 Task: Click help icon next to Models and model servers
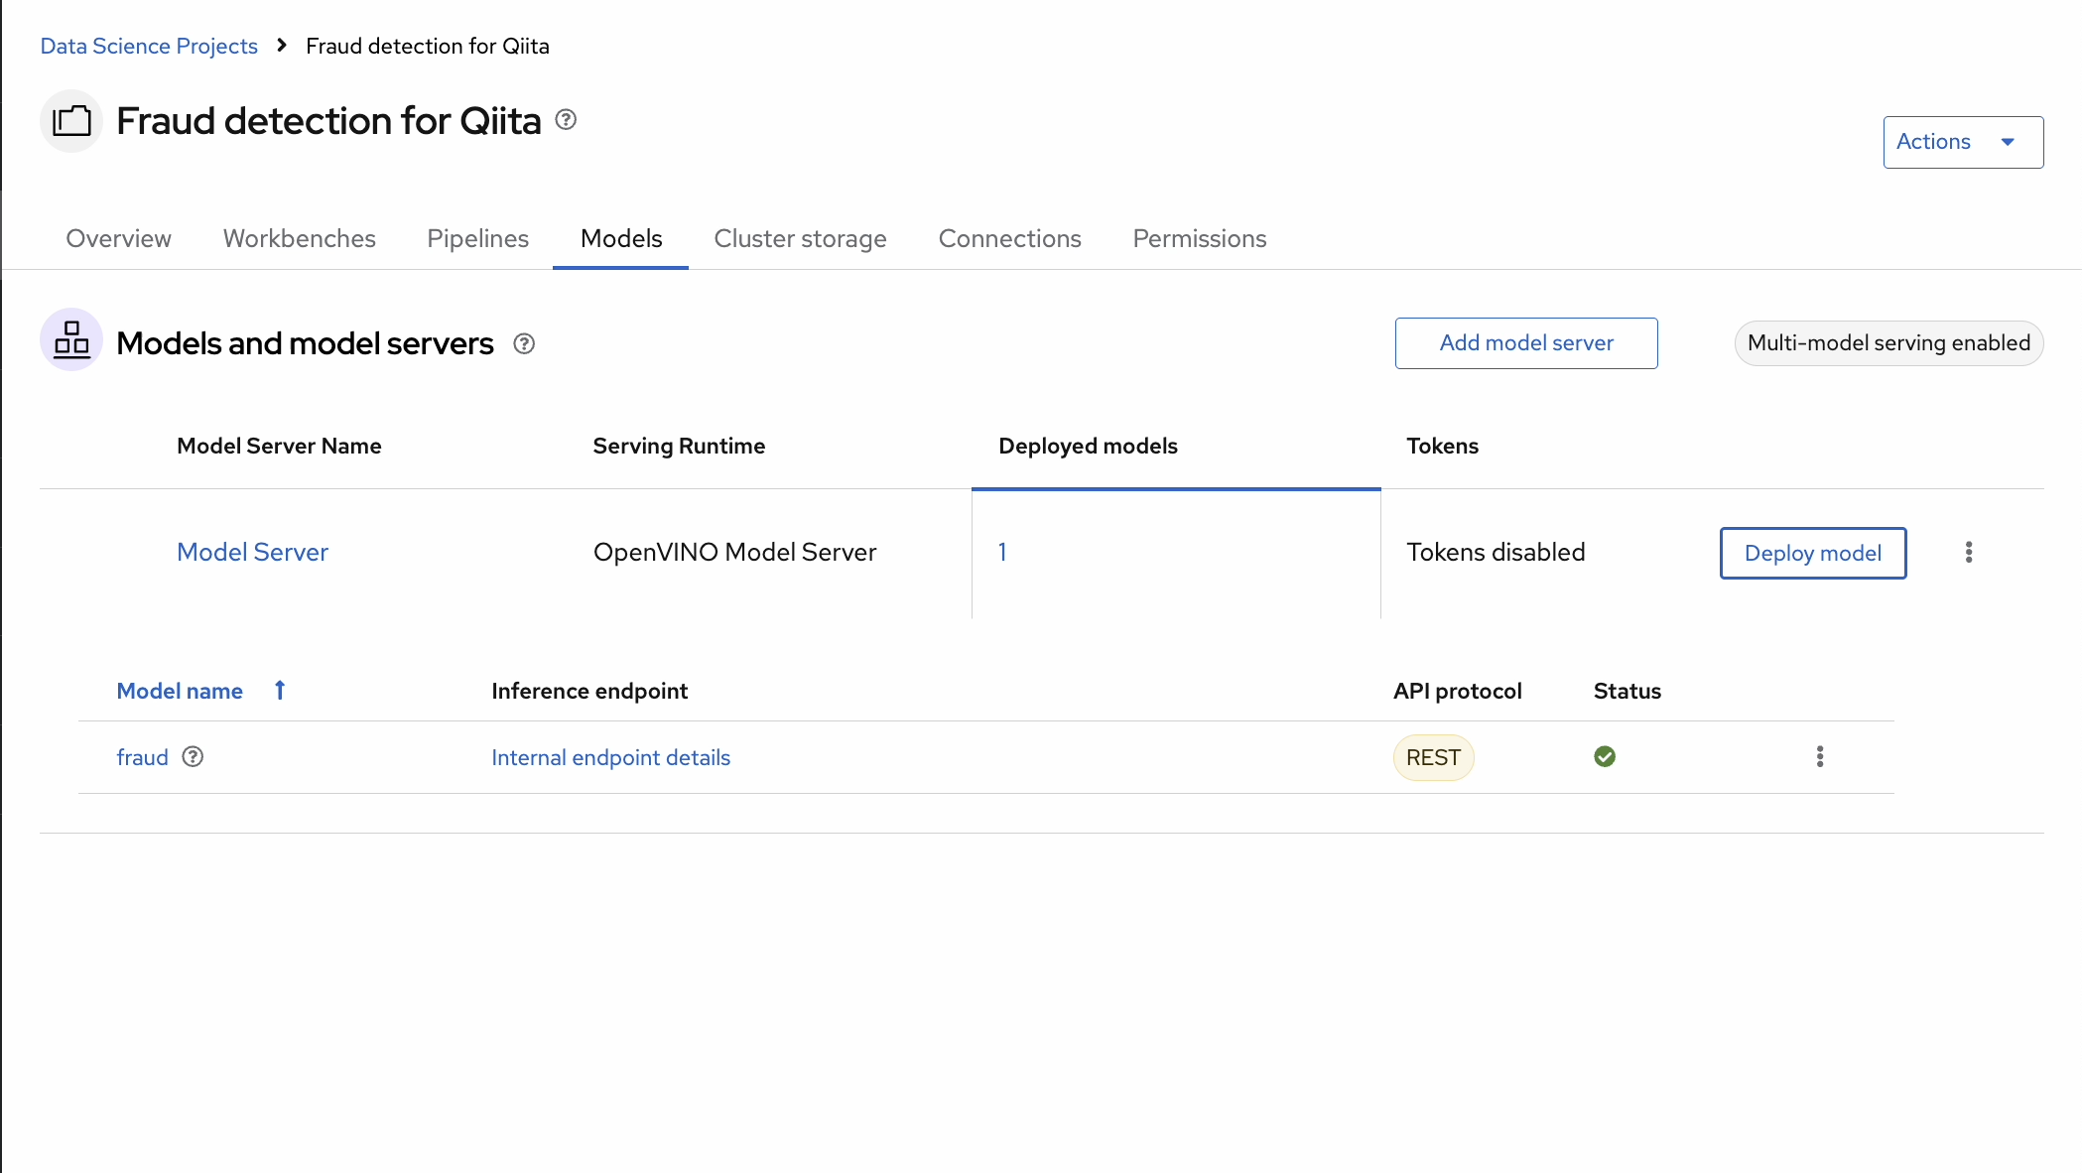(x=524, y=343)
